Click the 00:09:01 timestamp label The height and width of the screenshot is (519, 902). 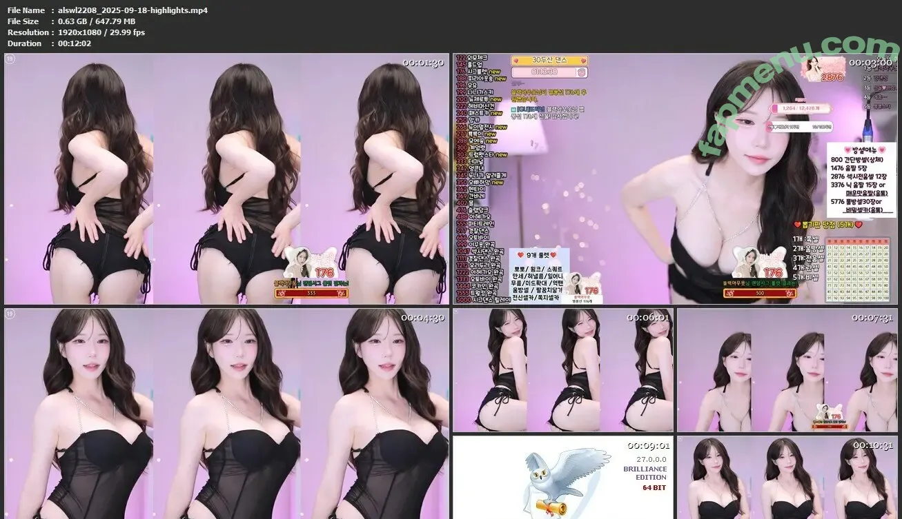[648, 445]
